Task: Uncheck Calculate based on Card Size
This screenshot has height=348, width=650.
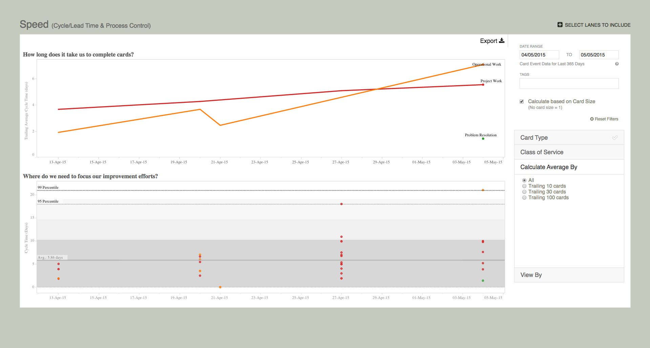Action: [521, 101]
